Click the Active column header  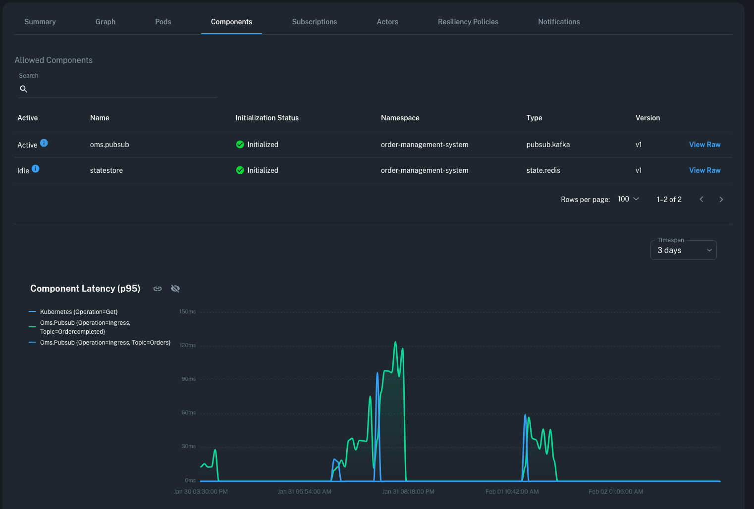pyautogui.click(x=28, y=118)
